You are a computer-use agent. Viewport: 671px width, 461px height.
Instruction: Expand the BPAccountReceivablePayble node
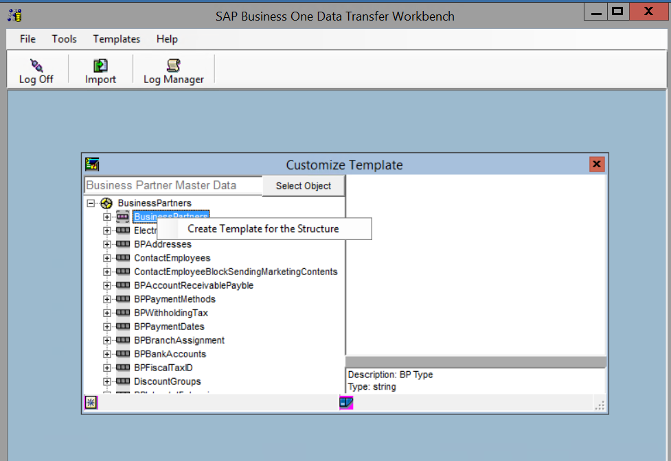tap(107, 285)
